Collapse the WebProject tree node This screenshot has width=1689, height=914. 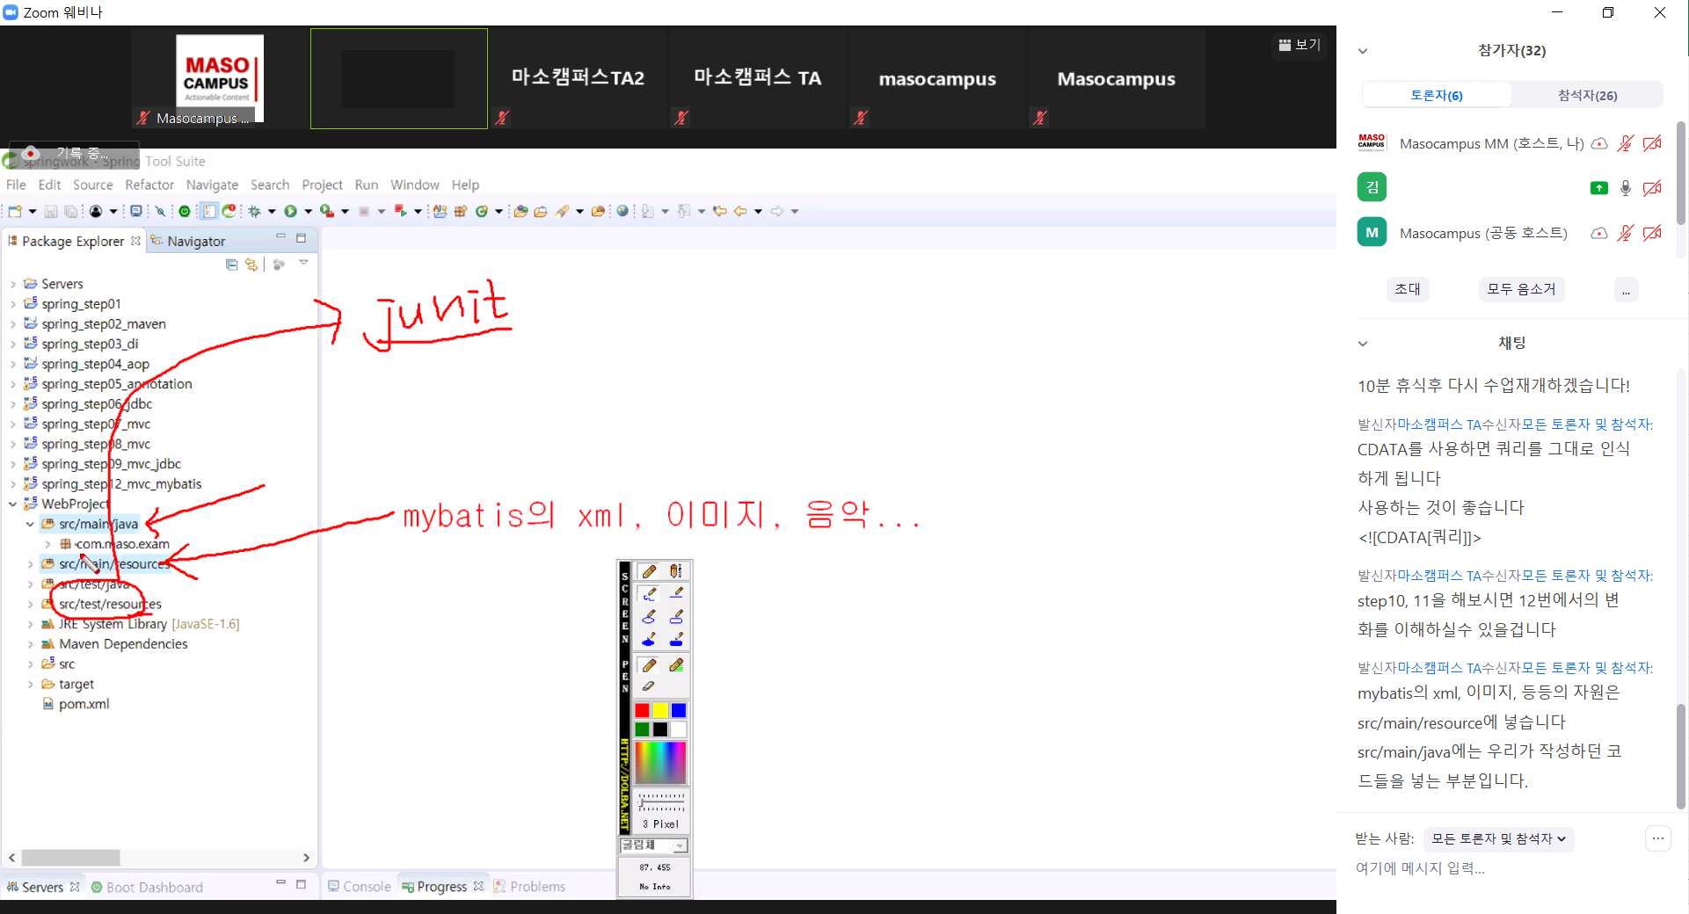[12, 504]
